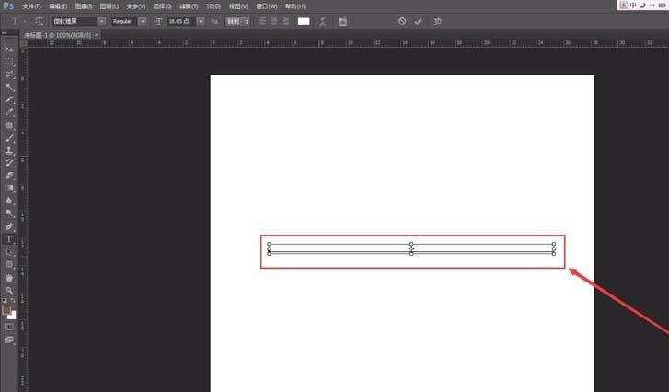
Task: Select the Horizontal Type tool
Action: click(9, 238)
